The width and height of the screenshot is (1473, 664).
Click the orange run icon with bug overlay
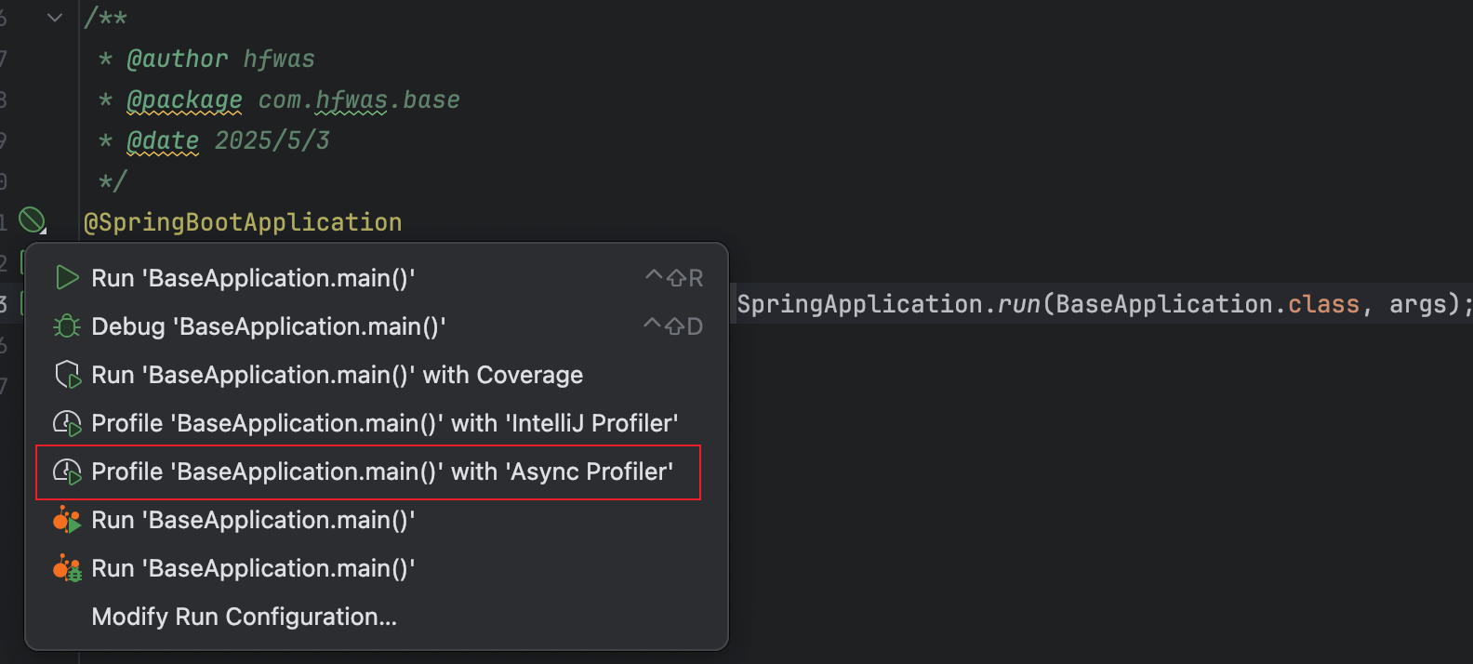(67, 568)
